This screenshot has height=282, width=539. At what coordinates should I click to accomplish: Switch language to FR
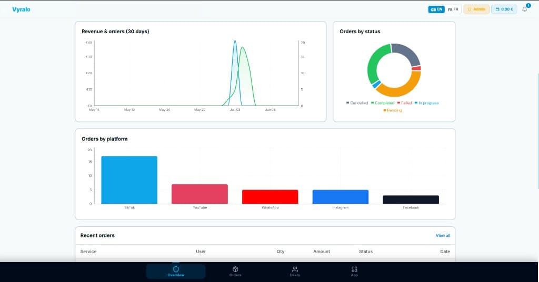point(453,9)
